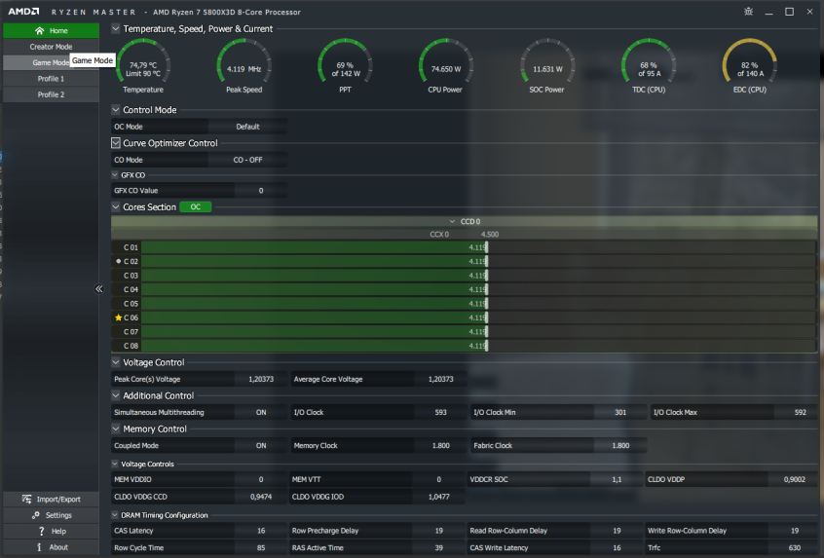The image size is (824, 558).
Task: Collapse the Control Mode section
Action: [116, 109]
